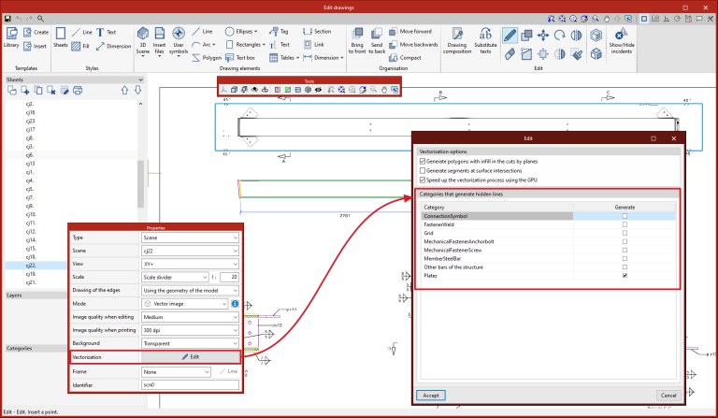The height and width of the screenshot is (418, 718).
Task: Click the Bring to front icon
Action: pyautogui.click(x=357, y=40)
